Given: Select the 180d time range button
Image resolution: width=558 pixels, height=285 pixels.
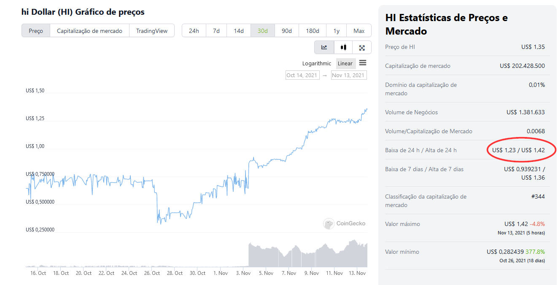Looking at the screenshot, I should (x=313, y=31).
